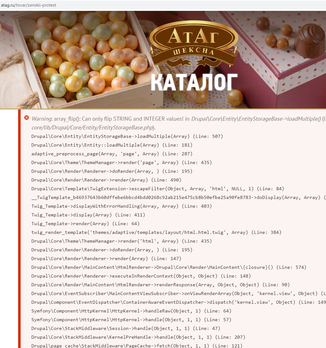Click the core/lib/Drupal/Core/Entity/EntityStorageBase.php file path
The image size is (326, 348).
[x=93, y=128]
